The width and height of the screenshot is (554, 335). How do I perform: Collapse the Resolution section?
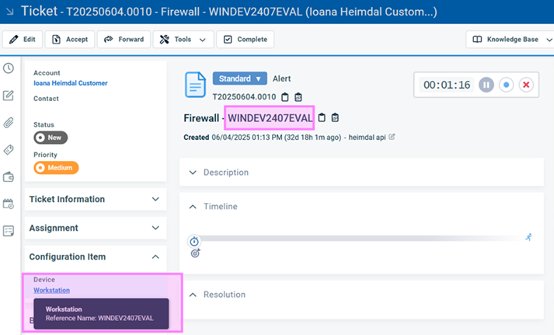193,295
